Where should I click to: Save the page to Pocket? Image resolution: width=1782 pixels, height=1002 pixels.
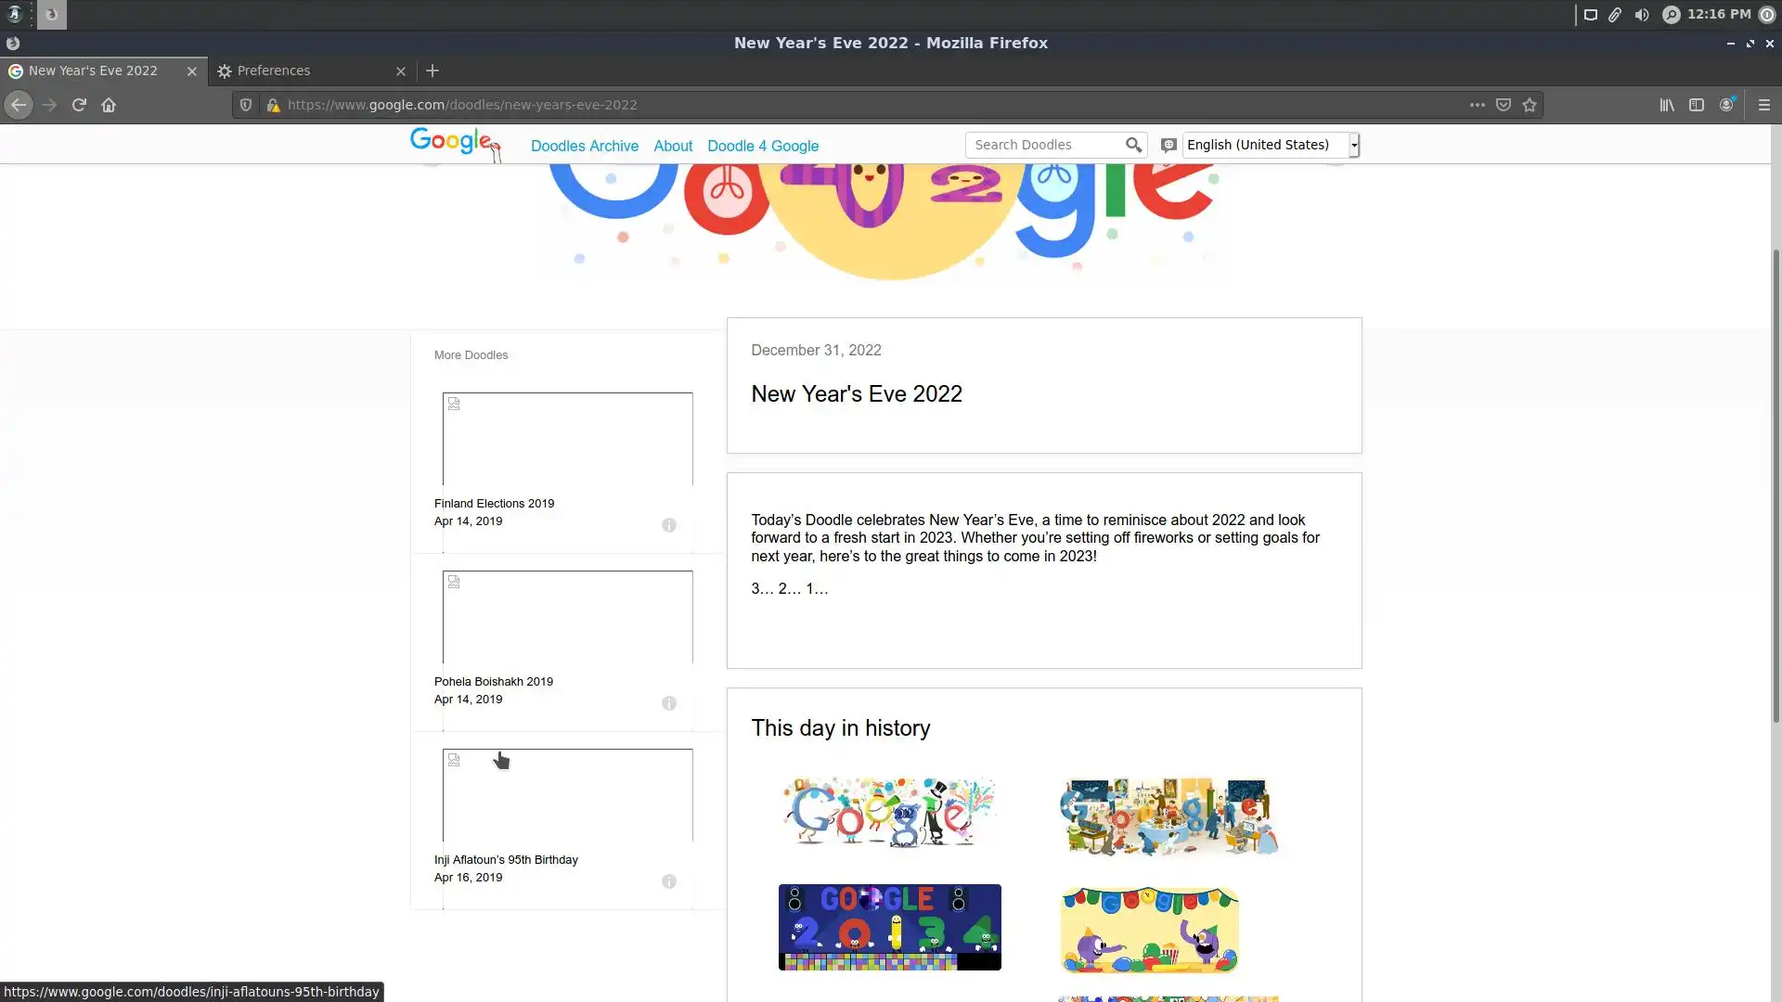pos(1504,105)
